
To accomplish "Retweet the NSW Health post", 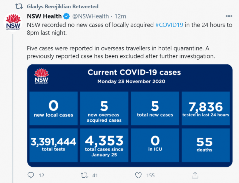I will click(84, 175).
